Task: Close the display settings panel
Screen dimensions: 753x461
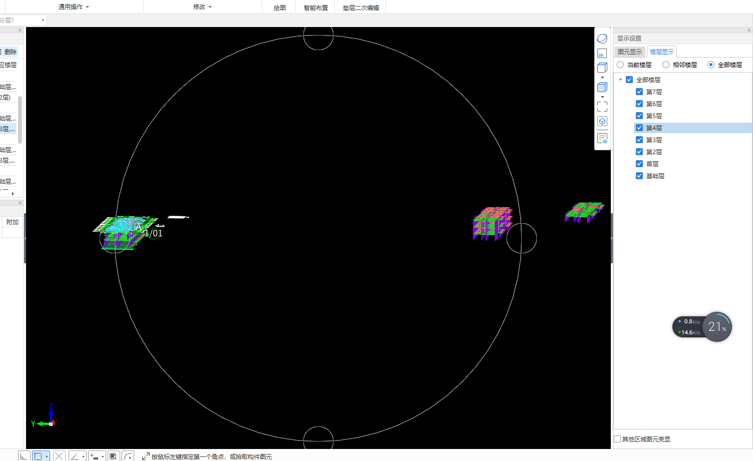Action: point(749,31)
